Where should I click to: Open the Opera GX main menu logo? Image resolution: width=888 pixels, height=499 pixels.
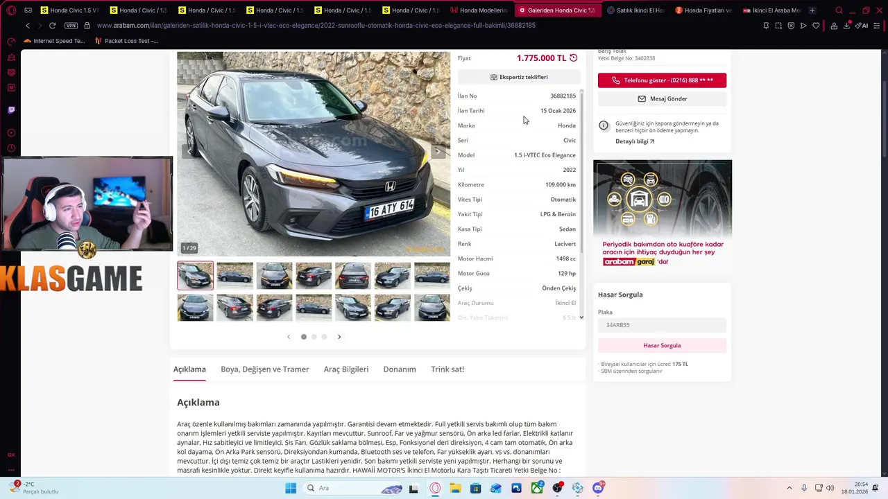click(x=11, y=10)
